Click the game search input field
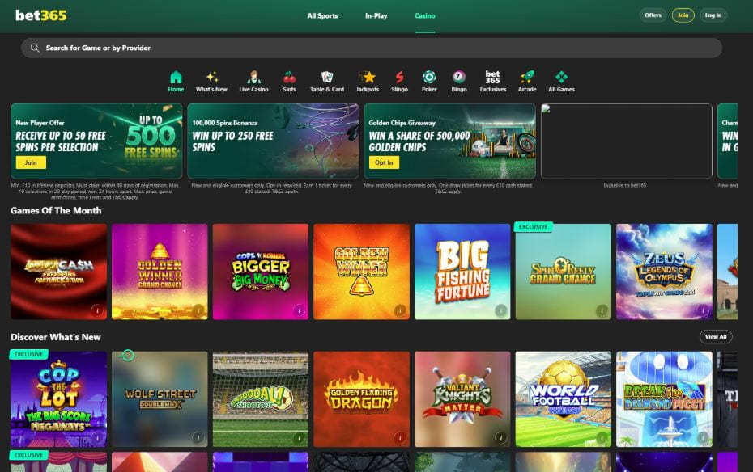 click(x=371, y=48)
